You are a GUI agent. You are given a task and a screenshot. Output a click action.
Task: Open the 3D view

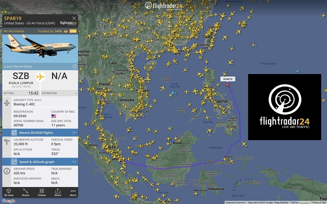9,193
